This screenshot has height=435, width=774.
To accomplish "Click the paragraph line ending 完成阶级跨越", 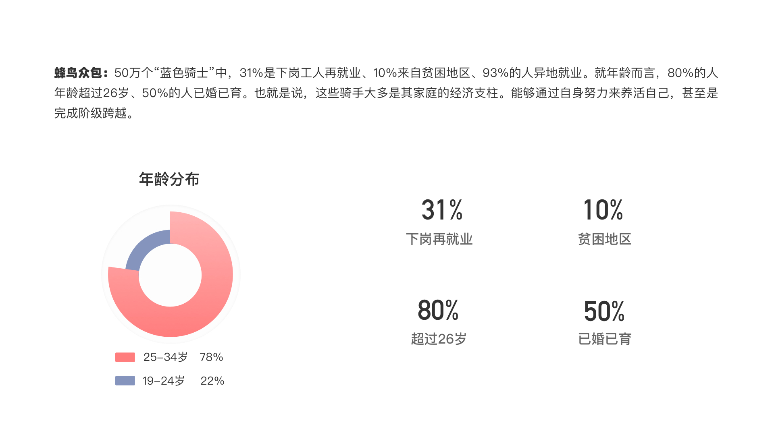I will [x=94, y=113].
